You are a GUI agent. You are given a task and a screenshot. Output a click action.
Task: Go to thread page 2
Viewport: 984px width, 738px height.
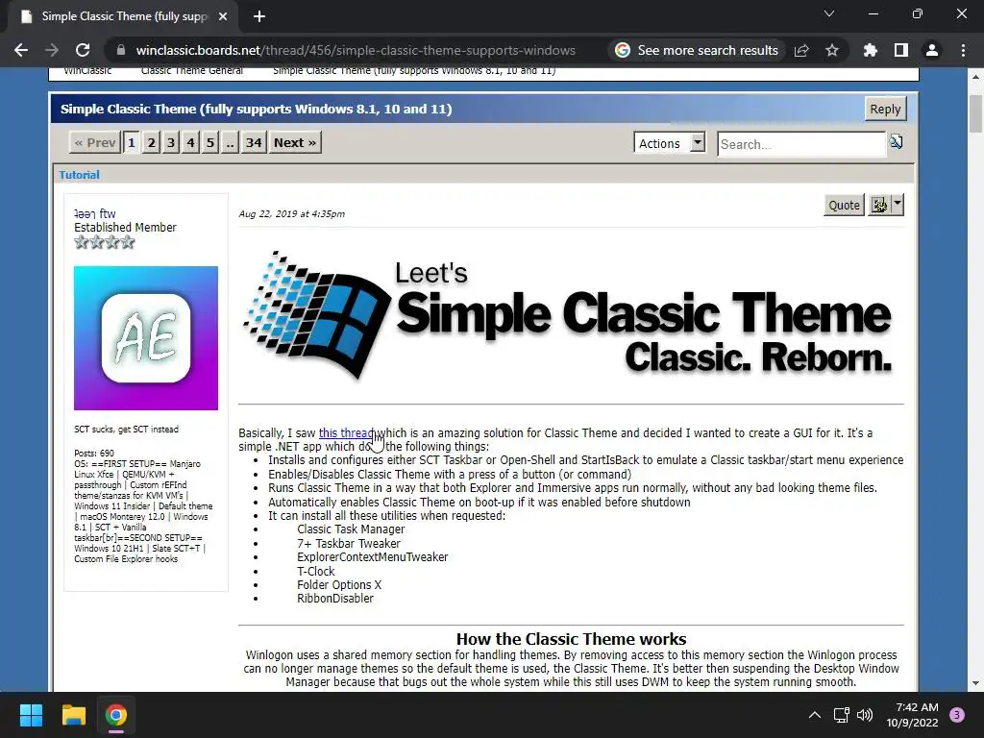pos(151,142)
